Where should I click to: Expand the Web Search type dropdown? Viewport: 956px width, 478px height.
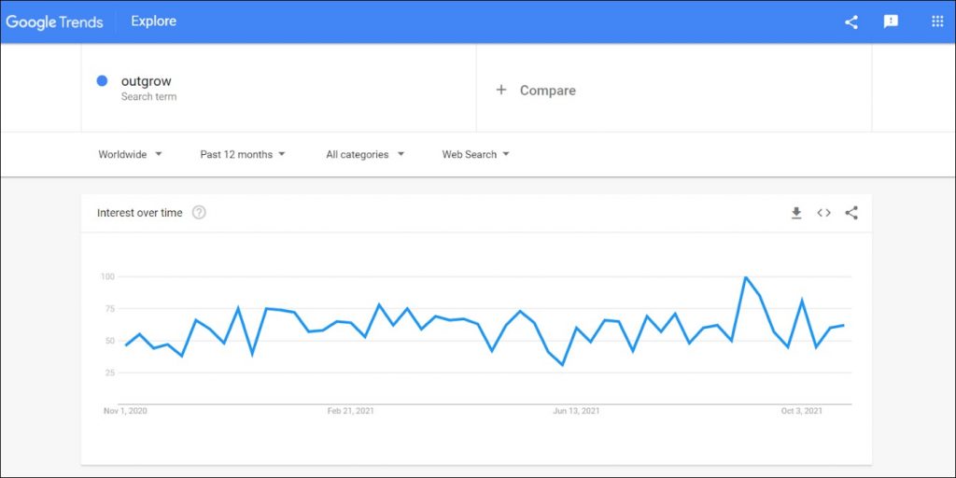point(475,154)
